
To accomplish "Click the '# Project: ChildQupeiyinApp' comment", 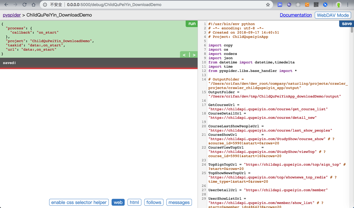I will tap(238, 37).
